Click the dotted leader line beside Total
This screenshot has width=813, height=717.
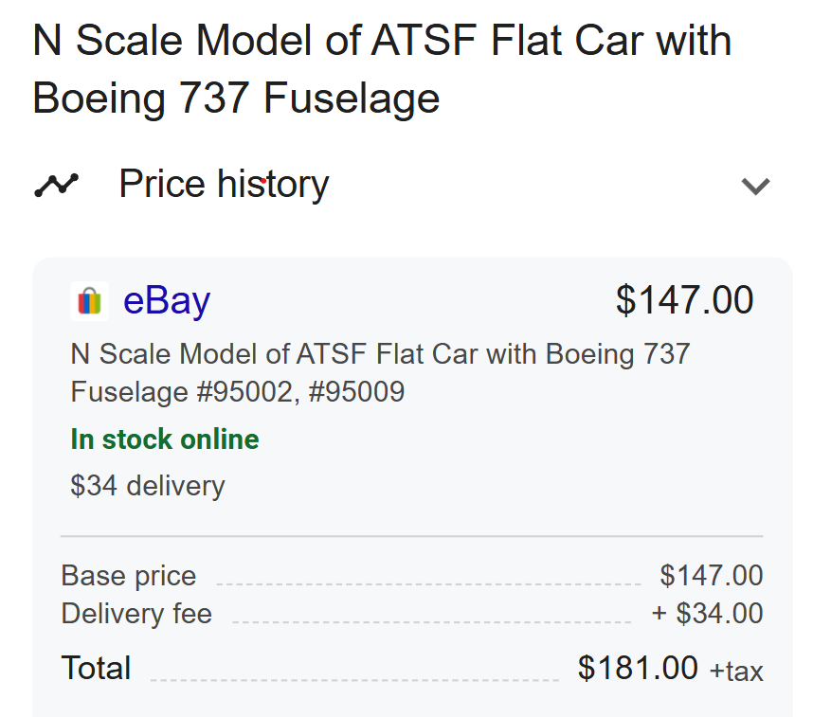pyautogui.click(x=354, y=678)
